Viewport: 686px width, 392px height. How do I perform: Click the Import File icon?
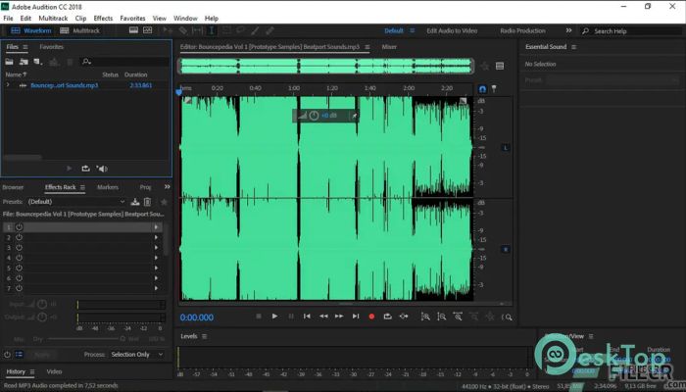coord(24,62)
